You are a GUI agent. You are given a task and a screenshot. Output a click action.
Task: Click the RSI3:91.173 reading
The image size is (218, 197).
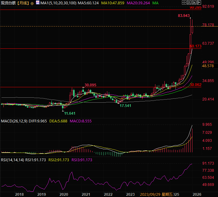[x=82, y=160]
